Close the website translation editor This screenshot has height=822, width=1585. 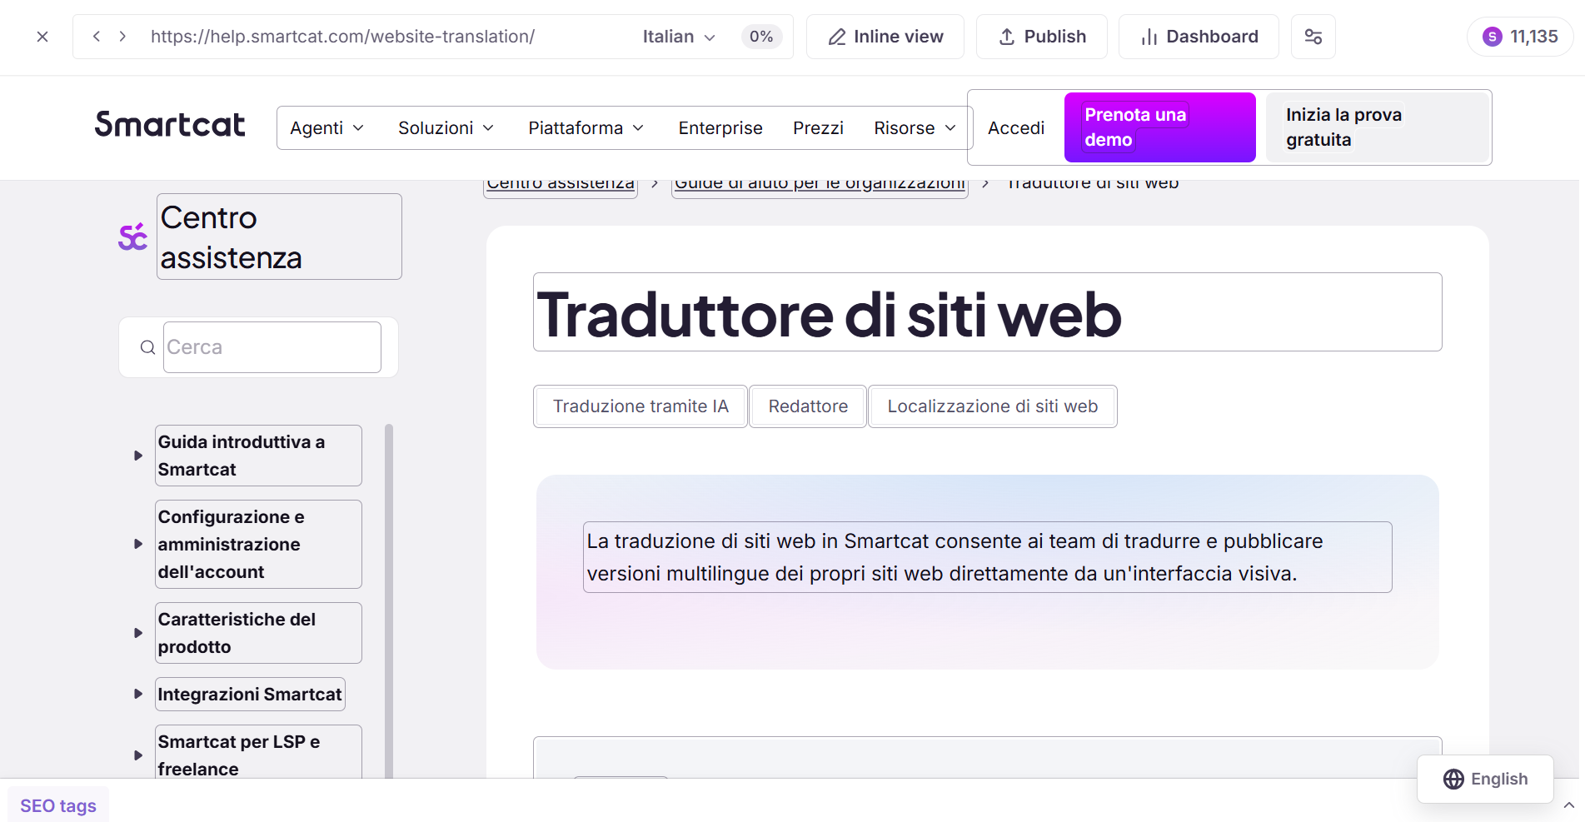pos(42,37)
